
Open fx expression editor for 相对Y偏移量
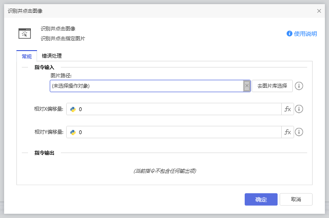(287, 132)
